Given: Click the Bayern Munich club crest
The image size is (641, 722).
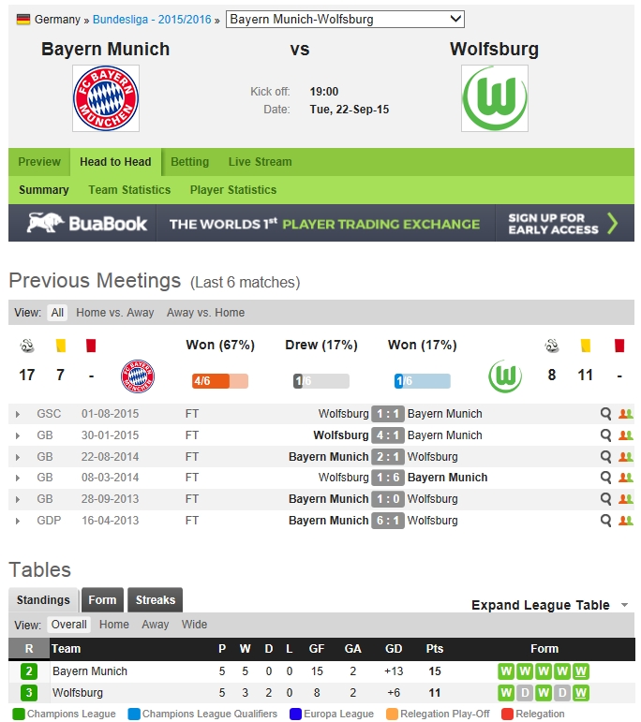Looking at the screenshot, I should [x=106, y=98].
